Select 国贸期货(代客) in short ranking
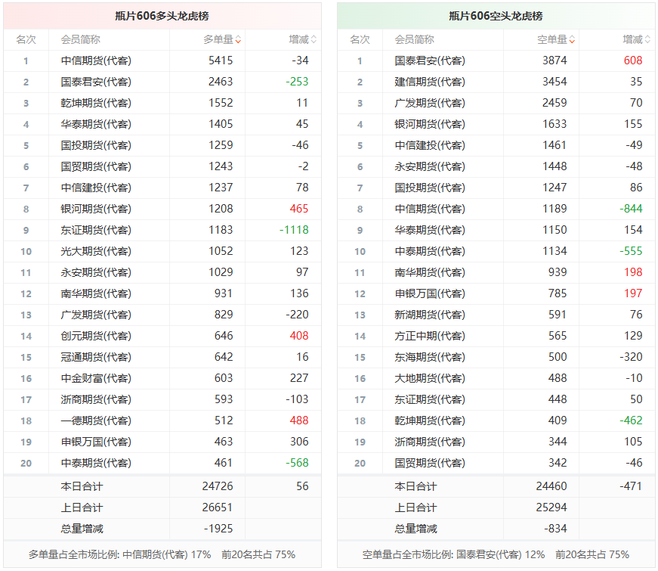The image size is (658, 571). [430, 463]
